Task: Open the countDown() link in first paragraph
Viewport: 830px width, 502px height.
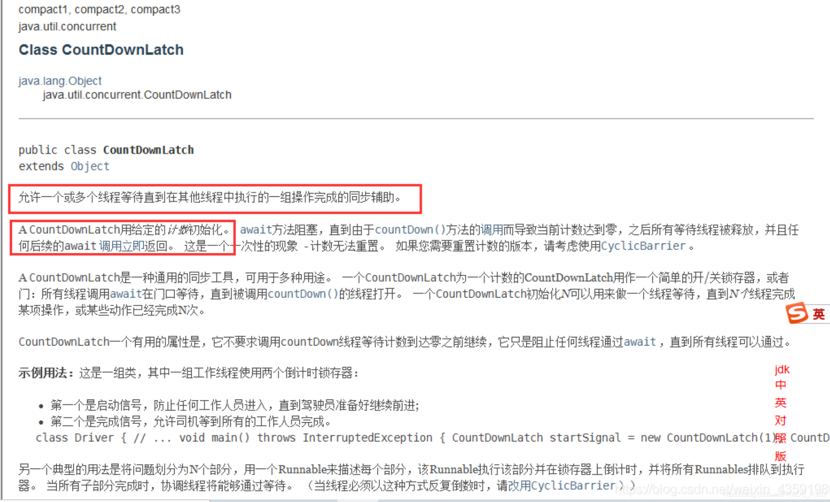Action: (410, 230)
